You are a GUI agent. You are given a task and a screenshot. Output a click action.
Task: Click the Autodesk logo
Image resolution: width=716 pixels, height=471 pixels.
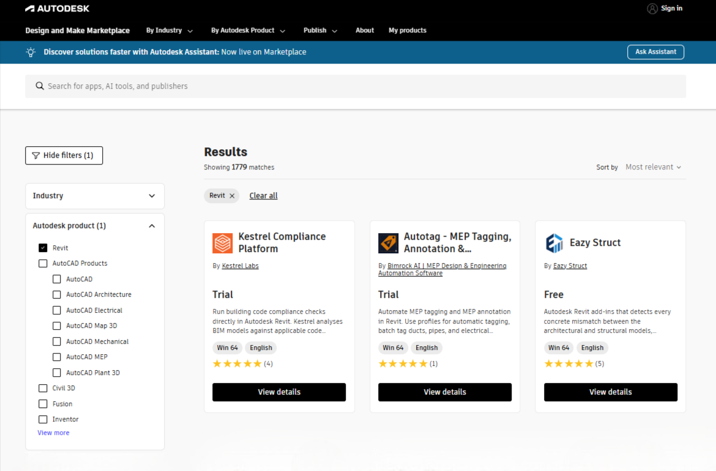pos(57,8)
